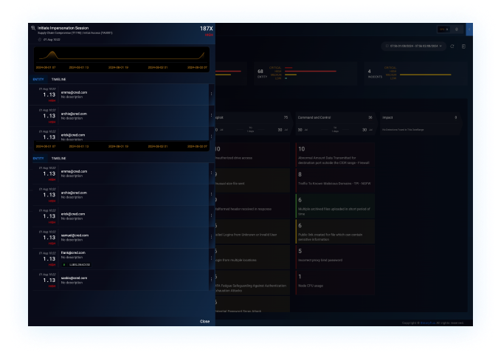
Task: Click the Command and Control days slider
Action: coord(335,128)
